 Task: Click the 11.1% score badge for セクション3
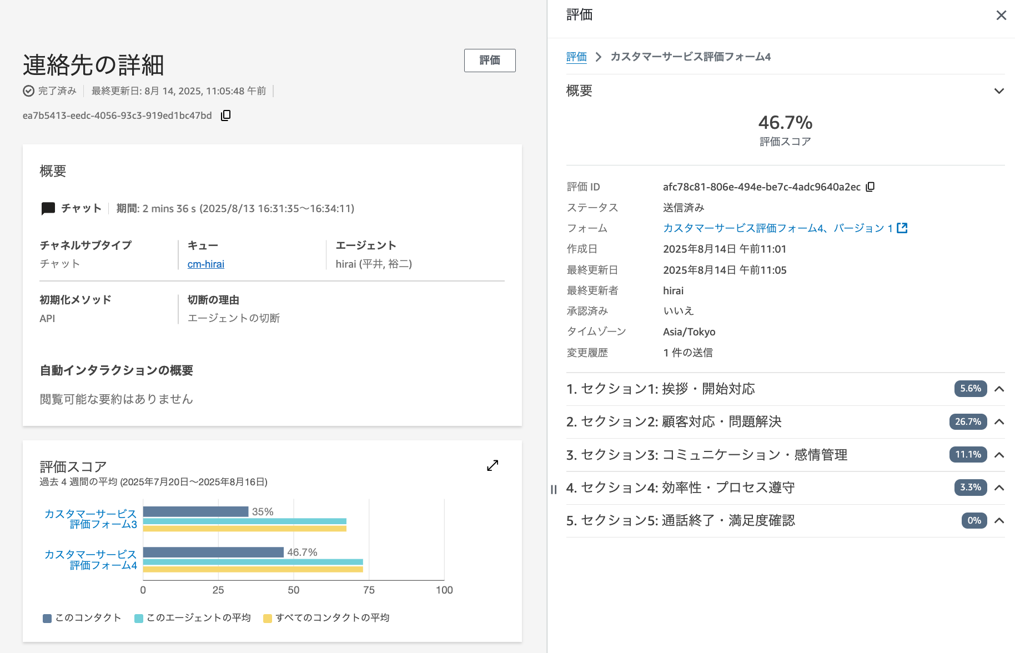[x=968, y=455]
